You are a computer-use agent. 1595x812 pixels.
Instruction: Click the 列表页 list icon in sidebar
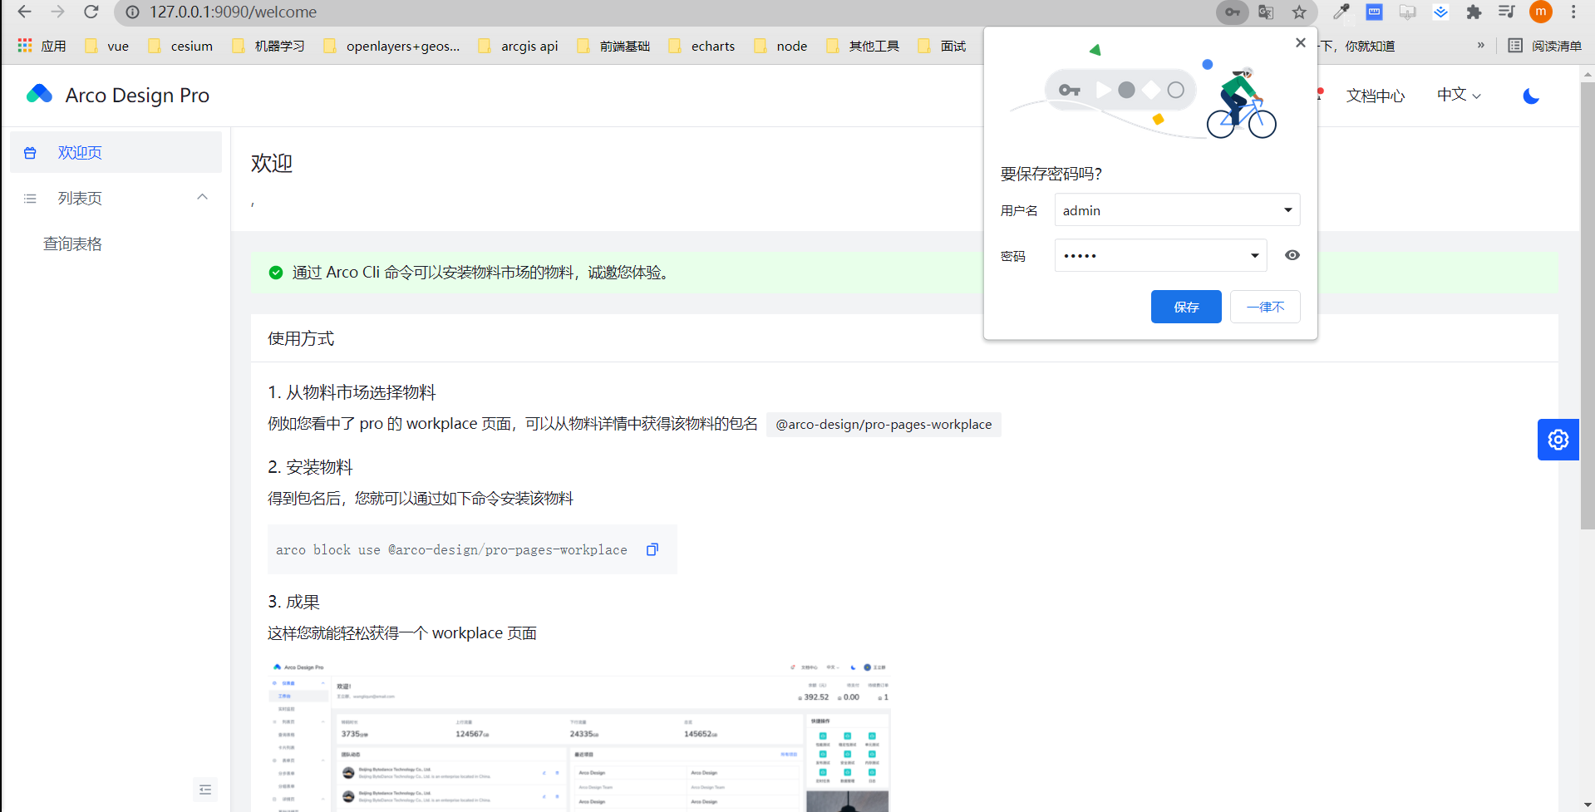pyautogui.click(x=30, y=198)
